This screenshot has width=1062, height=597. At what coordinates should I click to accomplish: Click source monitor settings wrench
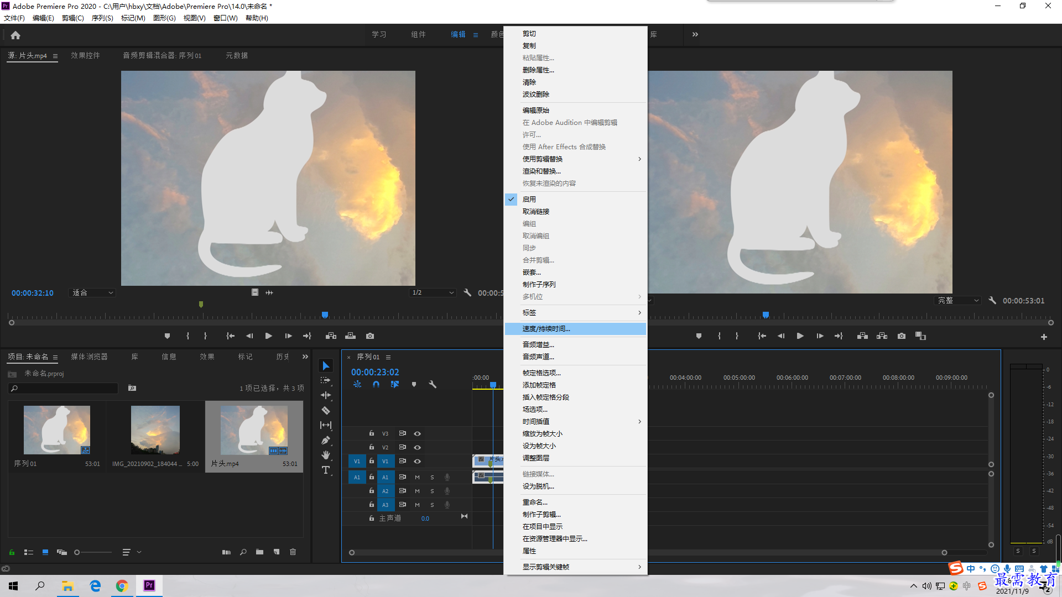coord(467,293)
